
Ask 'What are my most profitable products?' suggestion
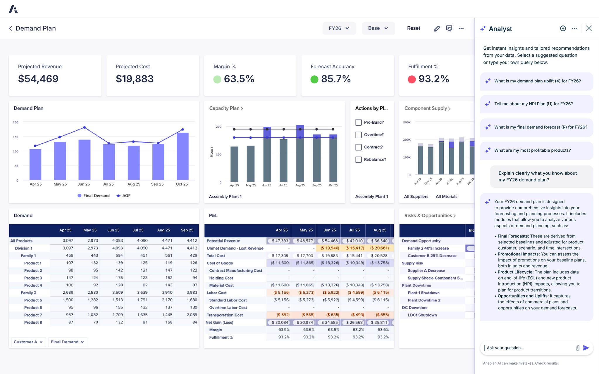536,150
